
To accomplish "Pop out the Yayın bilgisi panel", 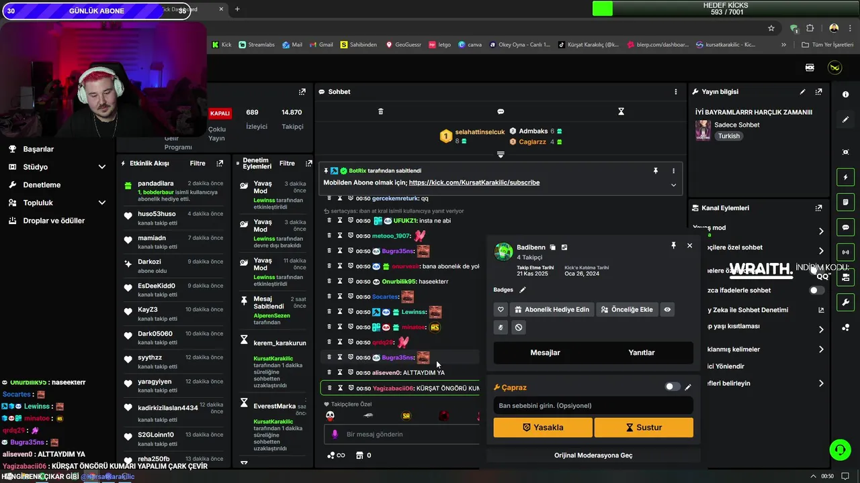I will [x=818, y=91].
